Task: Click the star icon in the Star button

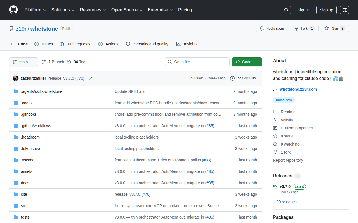Action: click(x=327, y=28)
